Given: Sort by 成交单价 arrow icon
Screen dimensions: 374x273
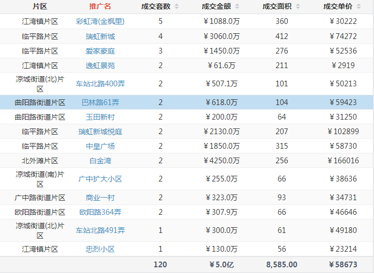Looking at the screenshot, I should pos(359,6).
